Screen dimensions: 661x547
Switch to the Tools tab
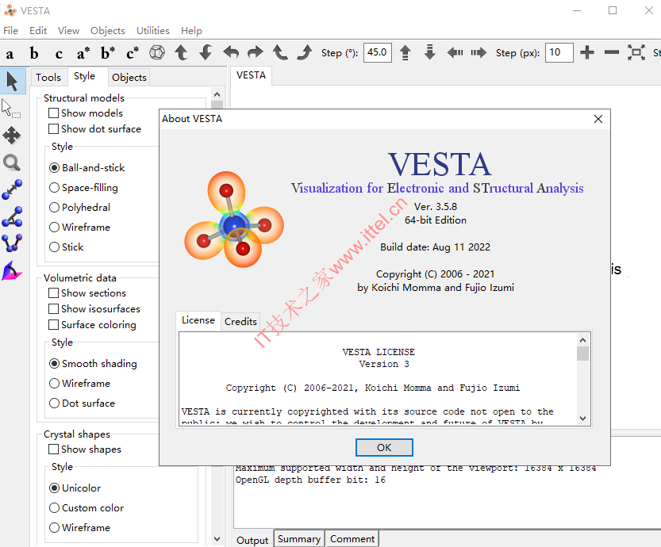[48, 78]
